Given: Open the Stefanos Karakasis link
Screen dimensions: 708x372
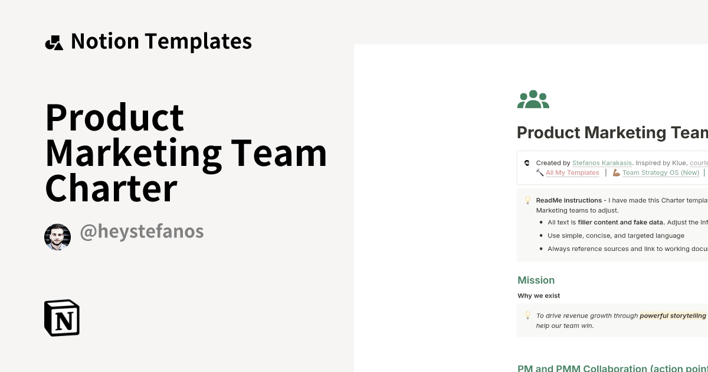Looking at the screenshot, I should point(602,163).
